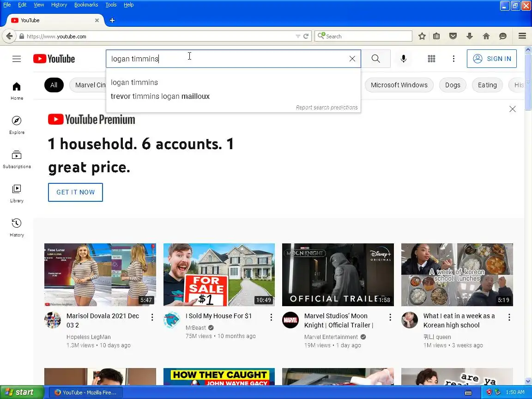Click the page vertical scrollbar down arrow

(528, 382)
